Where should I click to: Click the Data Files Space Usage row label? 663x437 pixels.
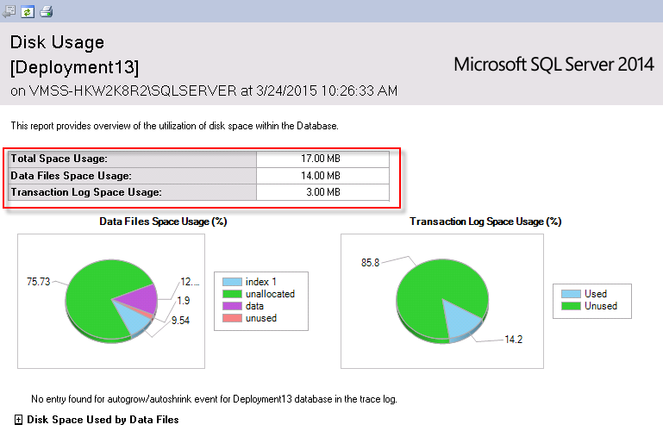(x=71, y=176)
